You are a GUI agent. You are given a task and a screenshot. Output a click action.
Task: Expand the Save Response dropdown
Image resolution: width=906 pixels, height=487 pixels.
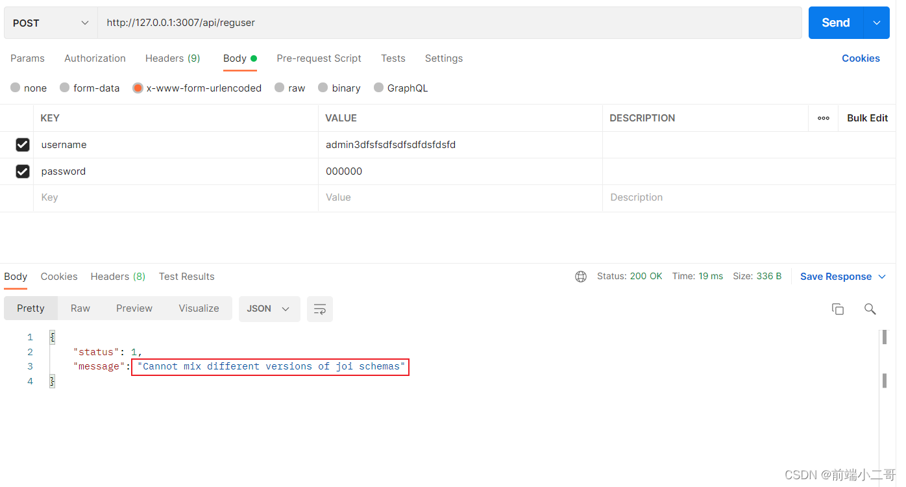pyautogui.click(x=883, y=276)
